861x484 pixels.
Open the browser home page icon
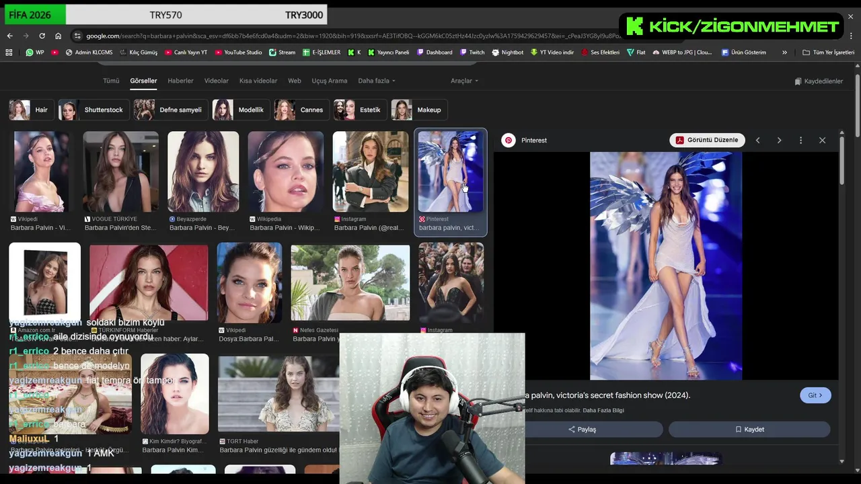tap(59, 36)
